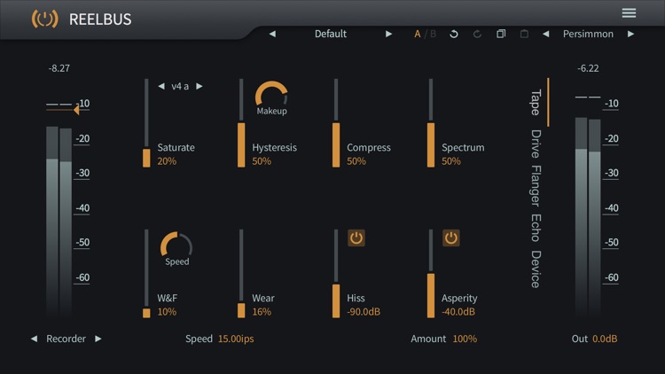Open the Default preset name list
Viewport: 665px width, 374px height.
(331, 34)
